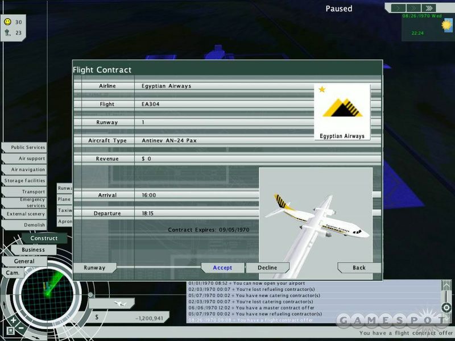
Task: Click the Contract Expires 09/05/1970 text
Action: pos(209,230)
